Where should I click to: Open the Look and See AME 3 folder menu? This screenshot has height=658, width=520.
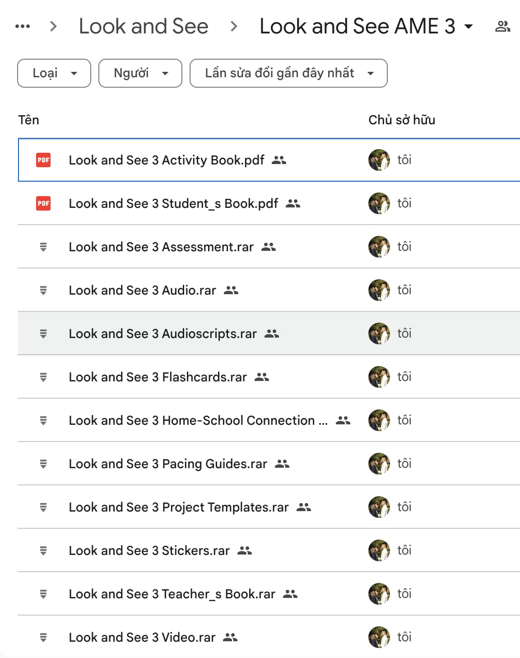point(366,26)
